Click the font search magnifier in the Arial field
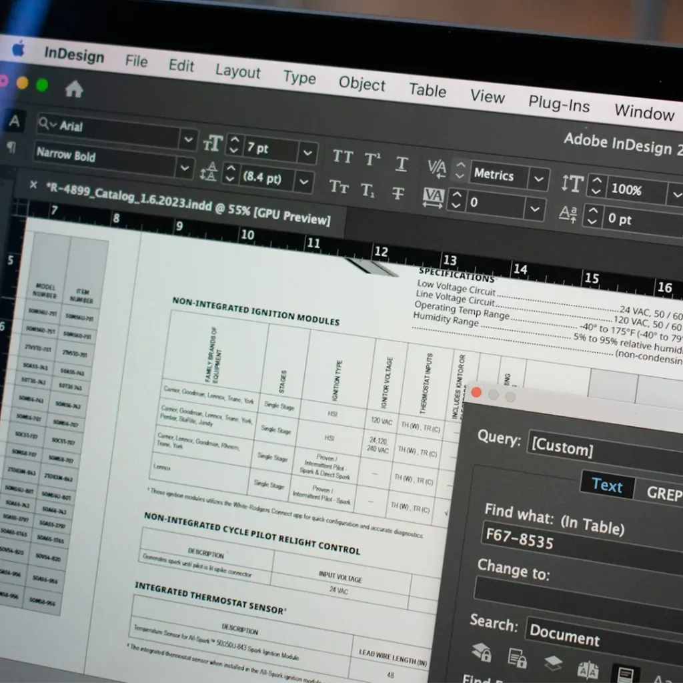The height and width of the screenshot is (683, 683). click(x=43, y=123)
